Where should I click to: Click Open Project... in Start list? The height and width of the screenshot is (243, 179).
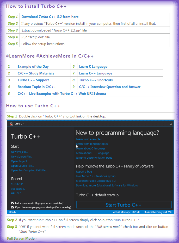point(20,161)
